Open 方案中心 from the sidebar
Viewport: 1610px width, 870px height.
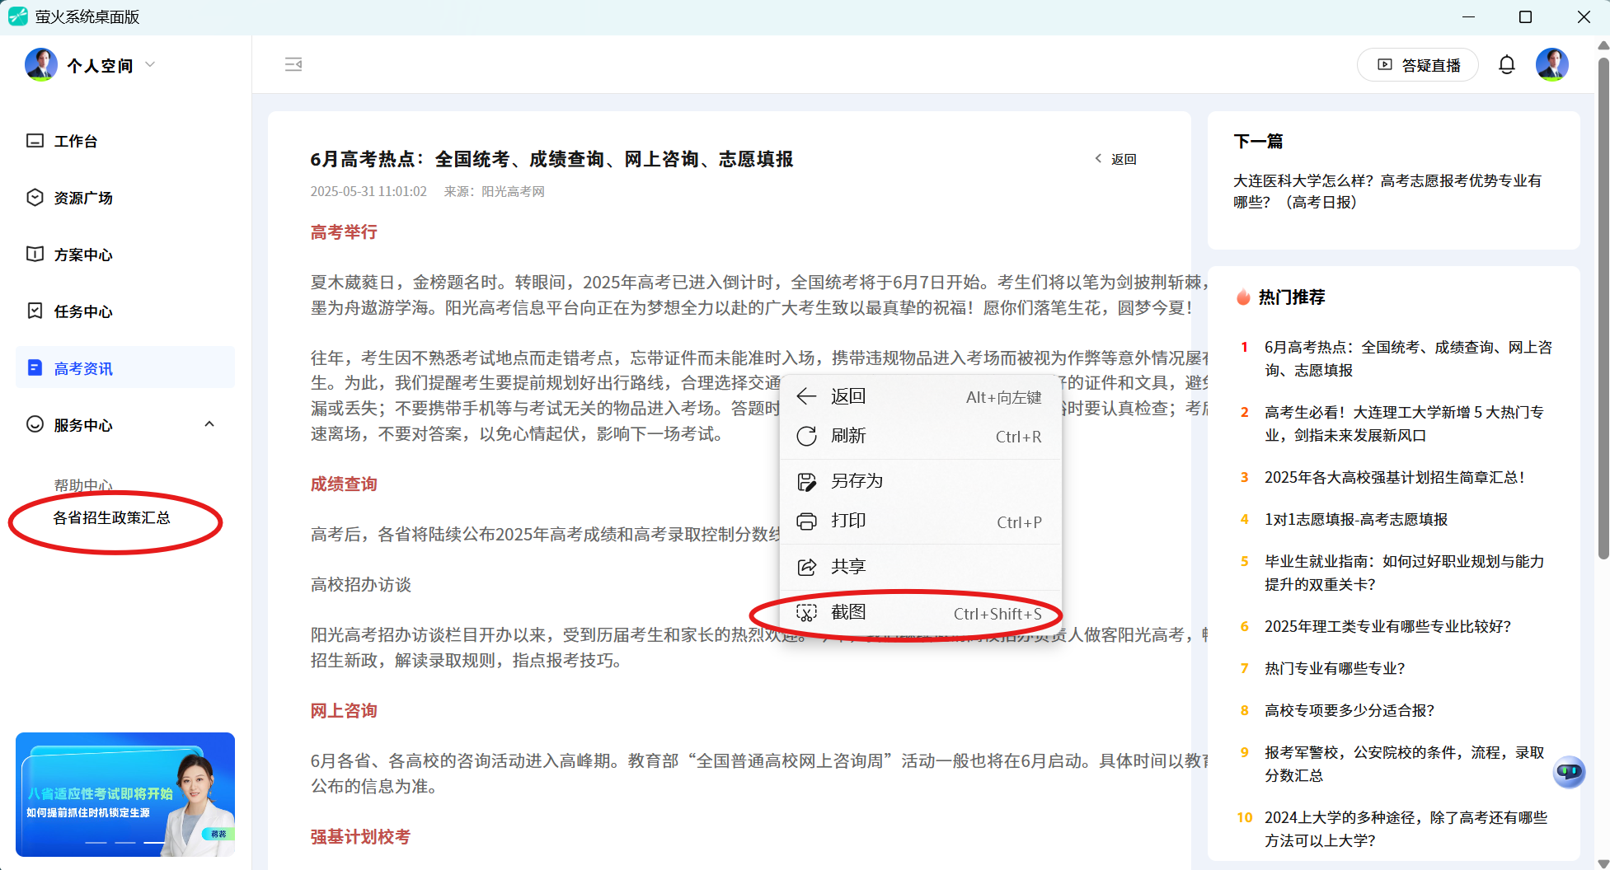(x=82, y=255)
